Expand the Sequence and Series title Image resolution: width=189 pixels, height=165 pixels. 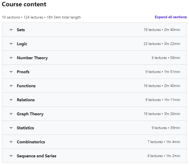click(36, 156)
